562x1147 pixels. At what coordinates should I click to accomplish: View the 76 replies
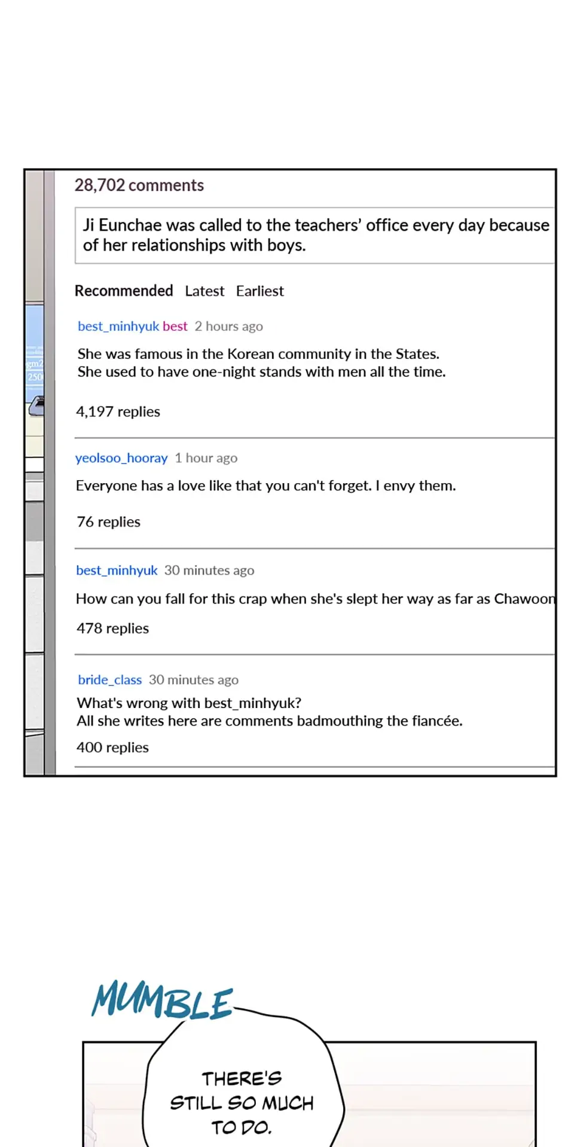(x=108, y=521)
